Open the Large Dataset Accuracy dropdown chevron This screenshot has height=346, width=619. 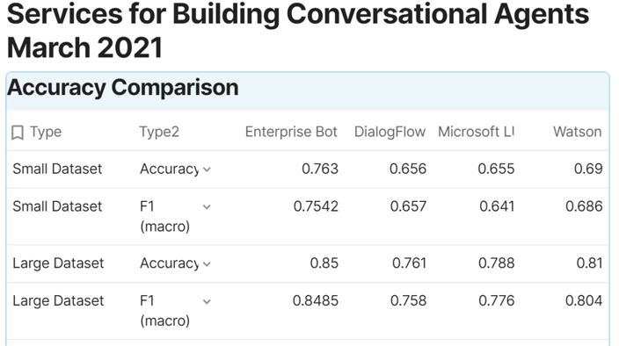coord(207,264)
